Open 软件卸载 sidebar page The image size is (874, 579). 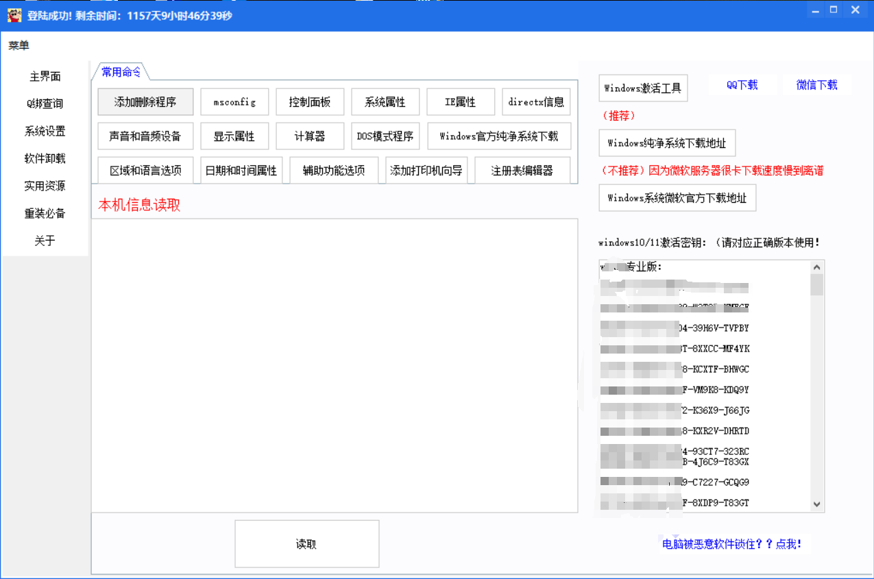[45, 158]
